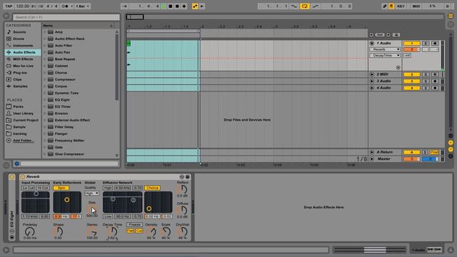
Task: Open Packs in Places
Action: [18, 106]
